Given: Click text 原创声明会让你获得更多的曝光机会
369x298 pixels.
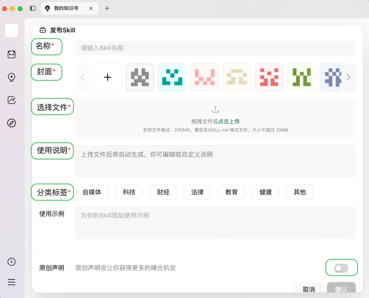Looking at the screenshot, I should pos(125,268).
